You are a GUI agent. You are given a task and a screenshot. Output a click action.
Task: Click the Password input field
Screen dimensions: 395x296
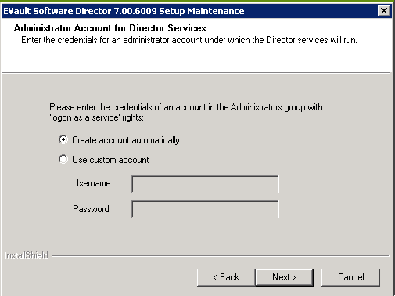pyautogui.click(x=205, y=209)
